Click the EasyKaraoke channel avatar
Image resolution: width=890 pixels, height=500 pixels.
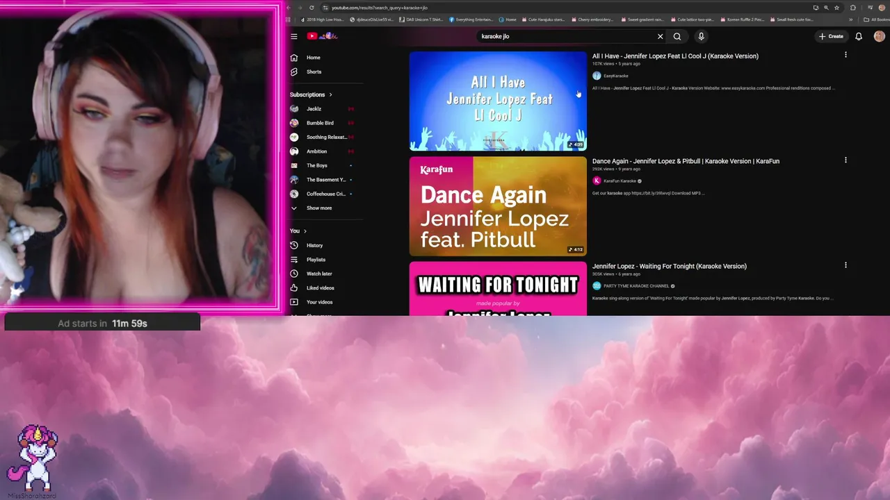tap(597, 76)
